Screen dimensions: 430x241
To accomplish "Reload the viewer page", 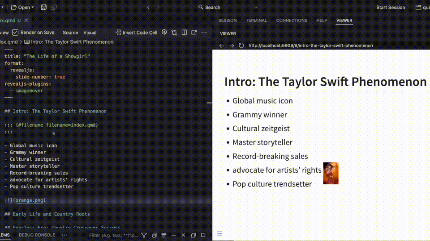I will pos(241,46).
